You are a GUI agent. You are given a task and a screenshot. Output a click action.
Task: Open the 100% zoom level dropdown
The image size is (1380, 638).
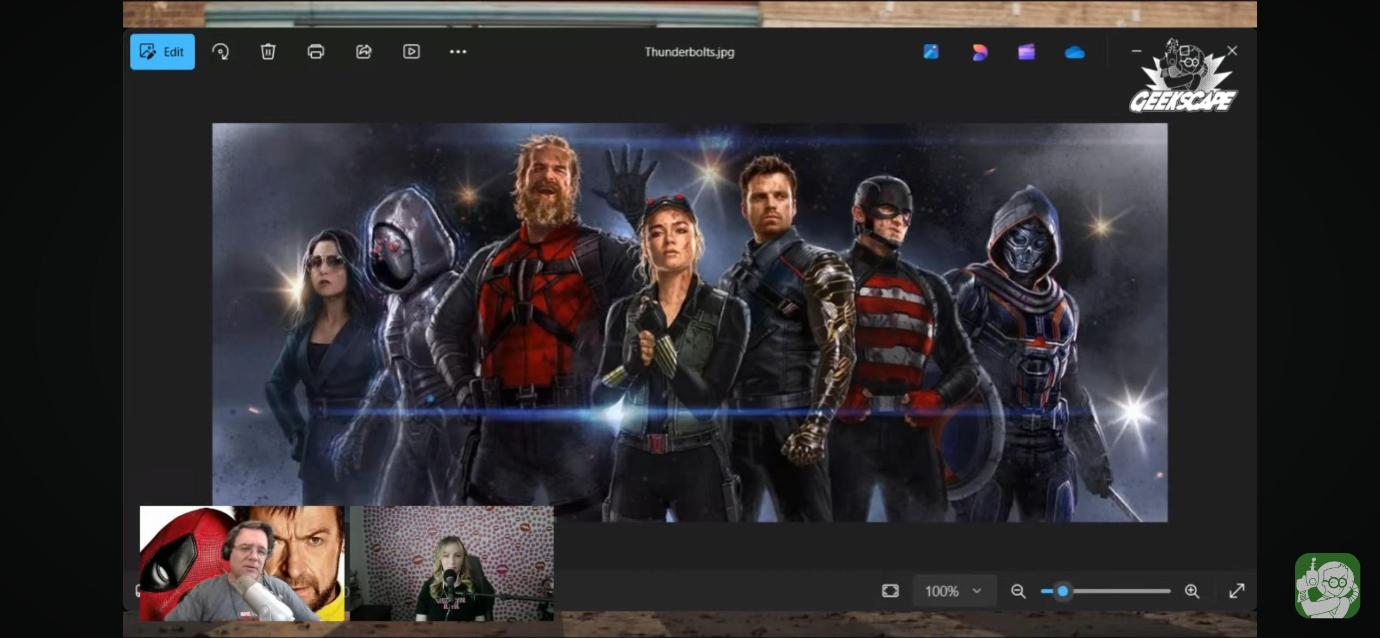(954, 591)
